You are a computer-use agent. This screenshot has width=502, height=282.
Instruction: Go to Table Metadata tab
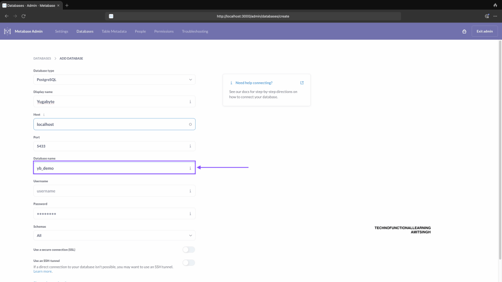click(114, 31)
